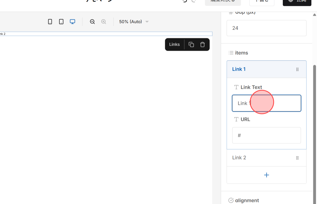The image size is (317, 204).
Task: Click the undo arrow icon
Action: click(184, 1)
